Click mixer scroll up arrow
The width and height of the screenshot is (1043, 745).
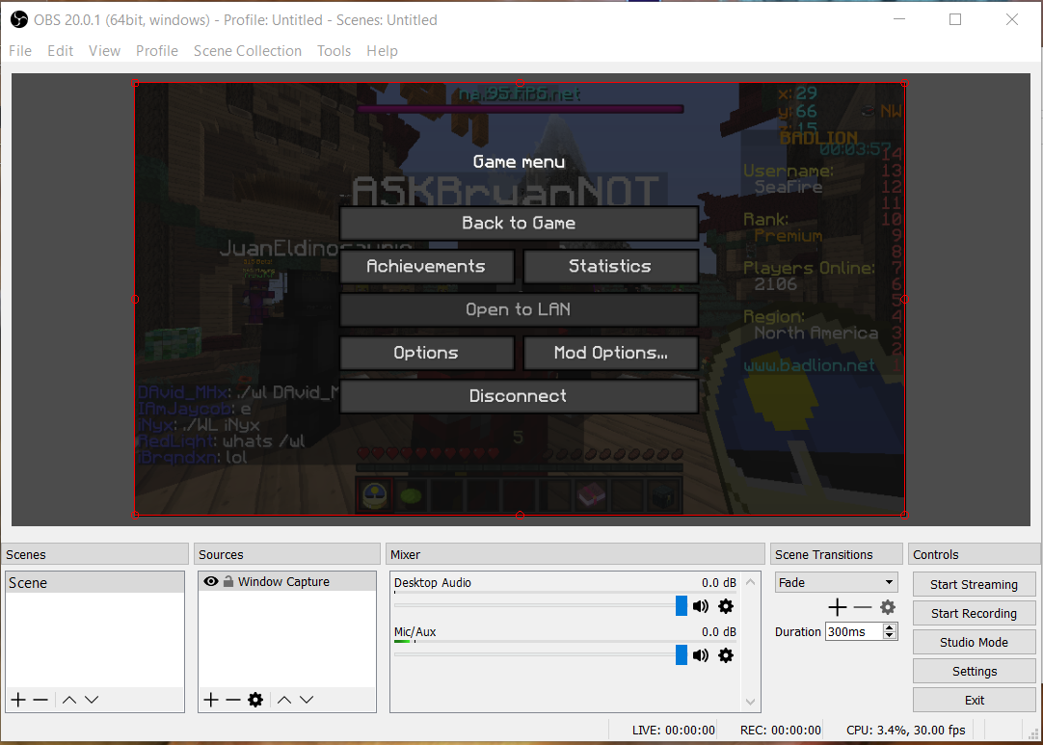(750, 582)
